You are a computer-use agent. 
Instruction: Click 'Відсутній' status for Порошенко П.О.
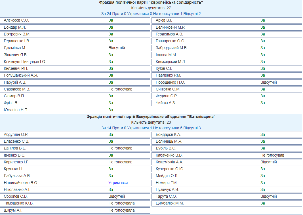pos(269,83)
